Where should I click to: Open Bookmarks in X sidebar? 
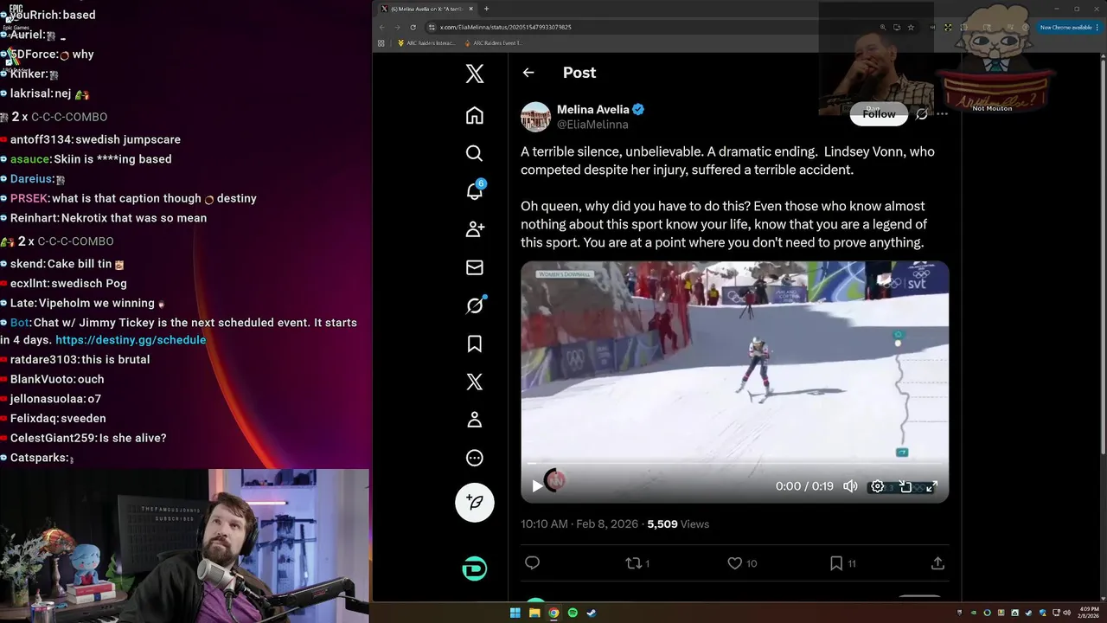(474, 344)
